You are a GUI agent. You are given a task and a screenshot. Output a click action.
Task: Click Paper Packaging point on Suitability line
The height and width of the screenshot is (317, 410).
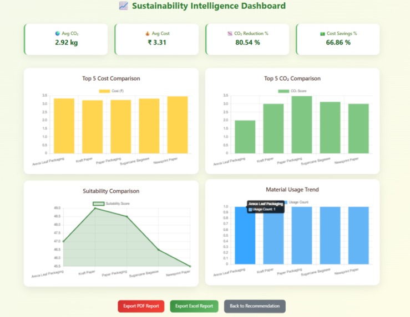click(127, 216)
